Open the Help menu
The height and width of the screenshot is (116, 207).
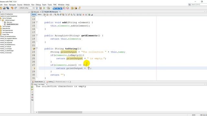point(67,5)
